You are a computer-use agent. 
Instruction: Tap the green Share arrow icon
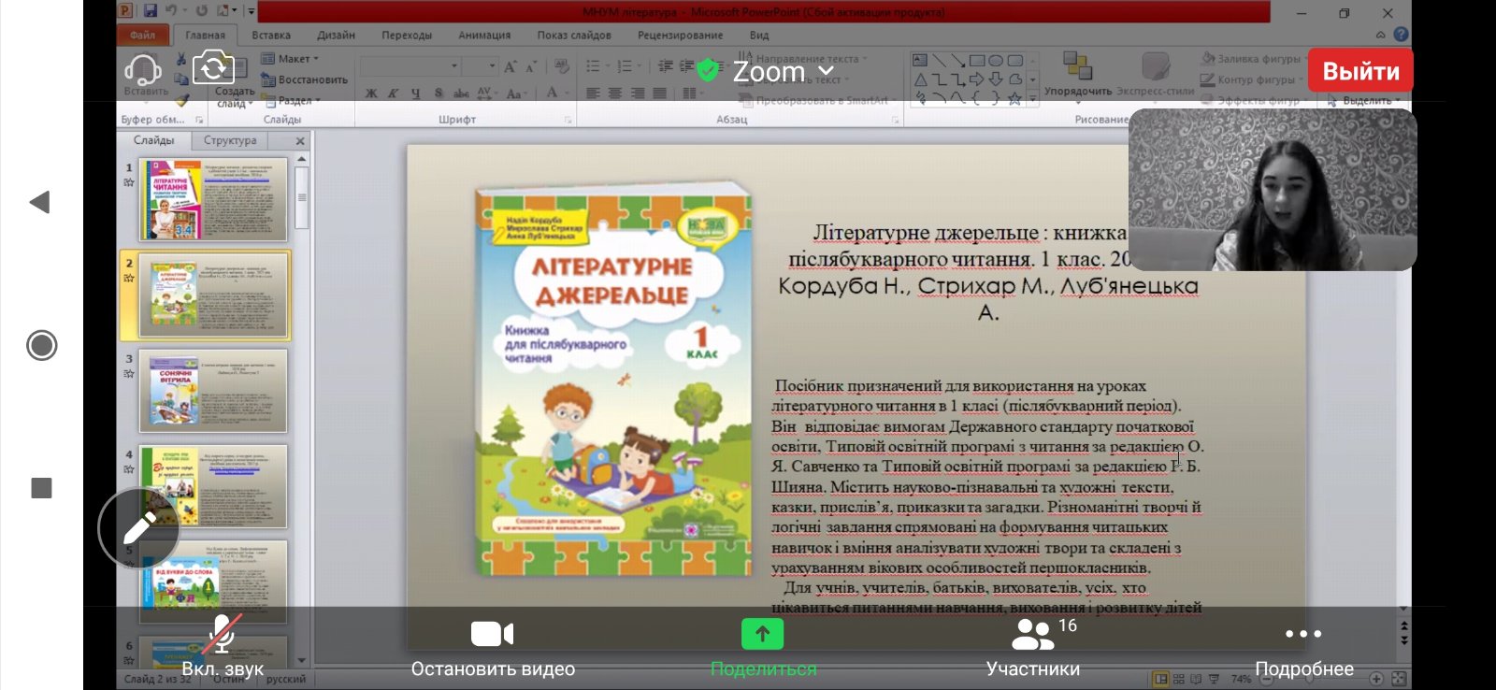(x=763, y=634)
